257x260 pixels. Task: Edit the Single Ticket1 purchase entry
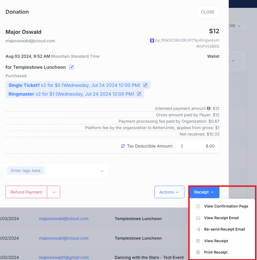point(145,85)
